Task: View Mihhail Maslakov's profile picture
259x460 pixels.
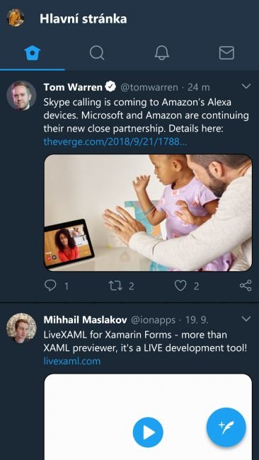Action: pyautogui.click(x=21, y=328)
